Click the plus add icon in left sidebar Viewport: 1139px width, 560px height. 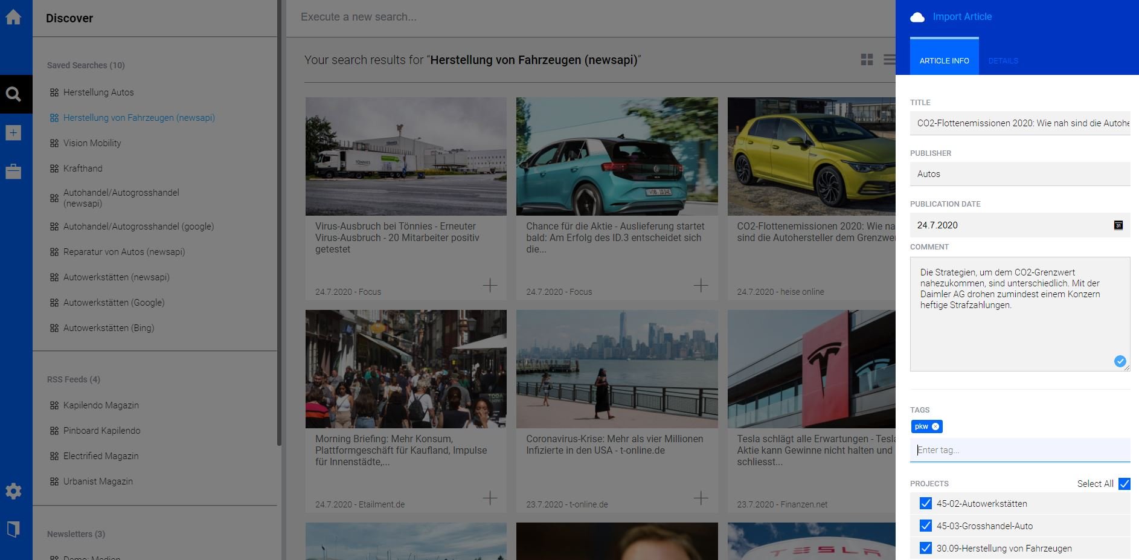13,133
